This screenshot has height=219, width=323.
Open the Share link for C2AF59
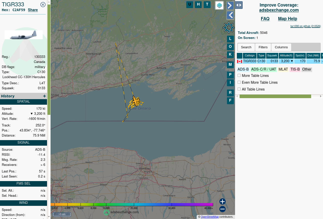[33, 10]
